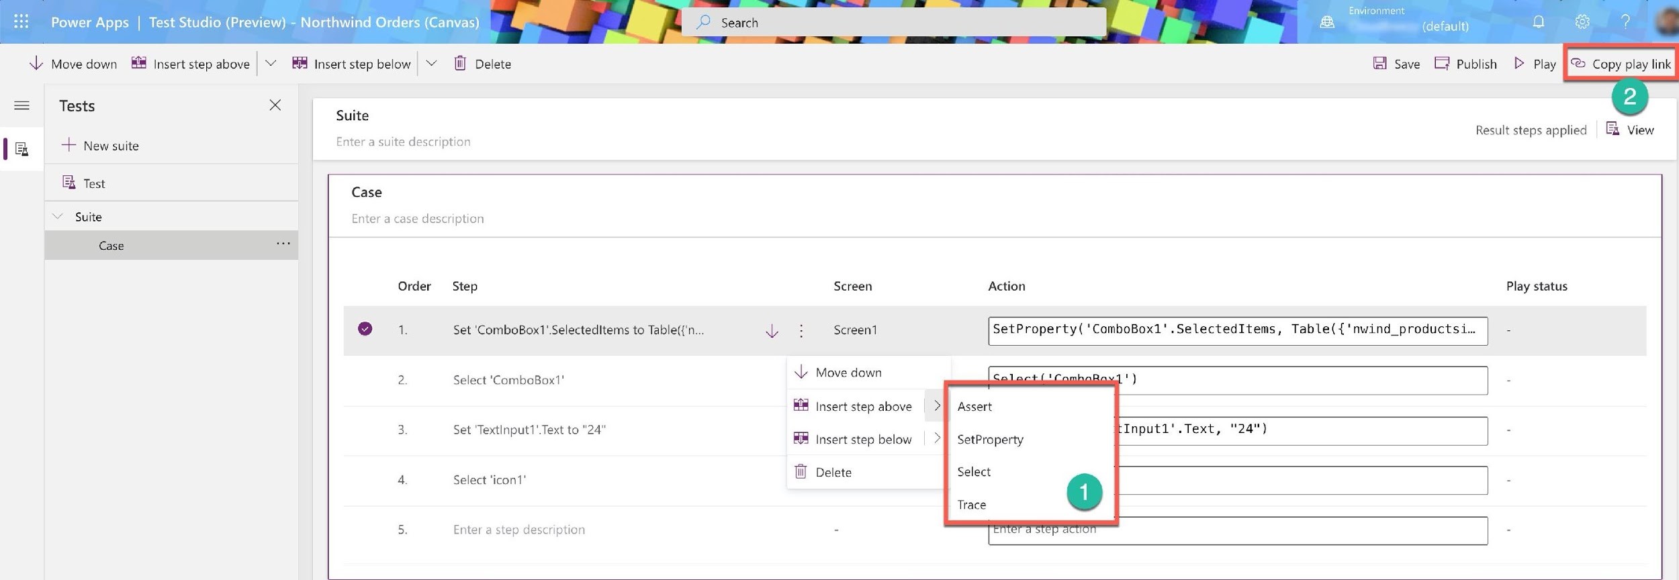
Task: Choose Insert step above in the context menu
Action: 856,405
